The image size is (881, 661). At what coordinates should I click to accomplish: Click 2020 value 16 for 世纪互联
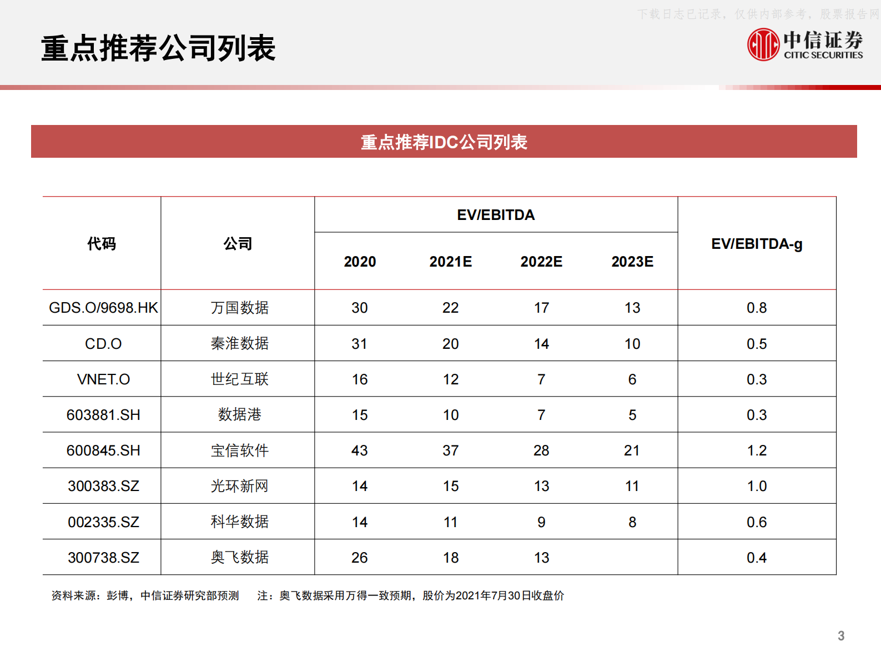(x=360, y=379)
